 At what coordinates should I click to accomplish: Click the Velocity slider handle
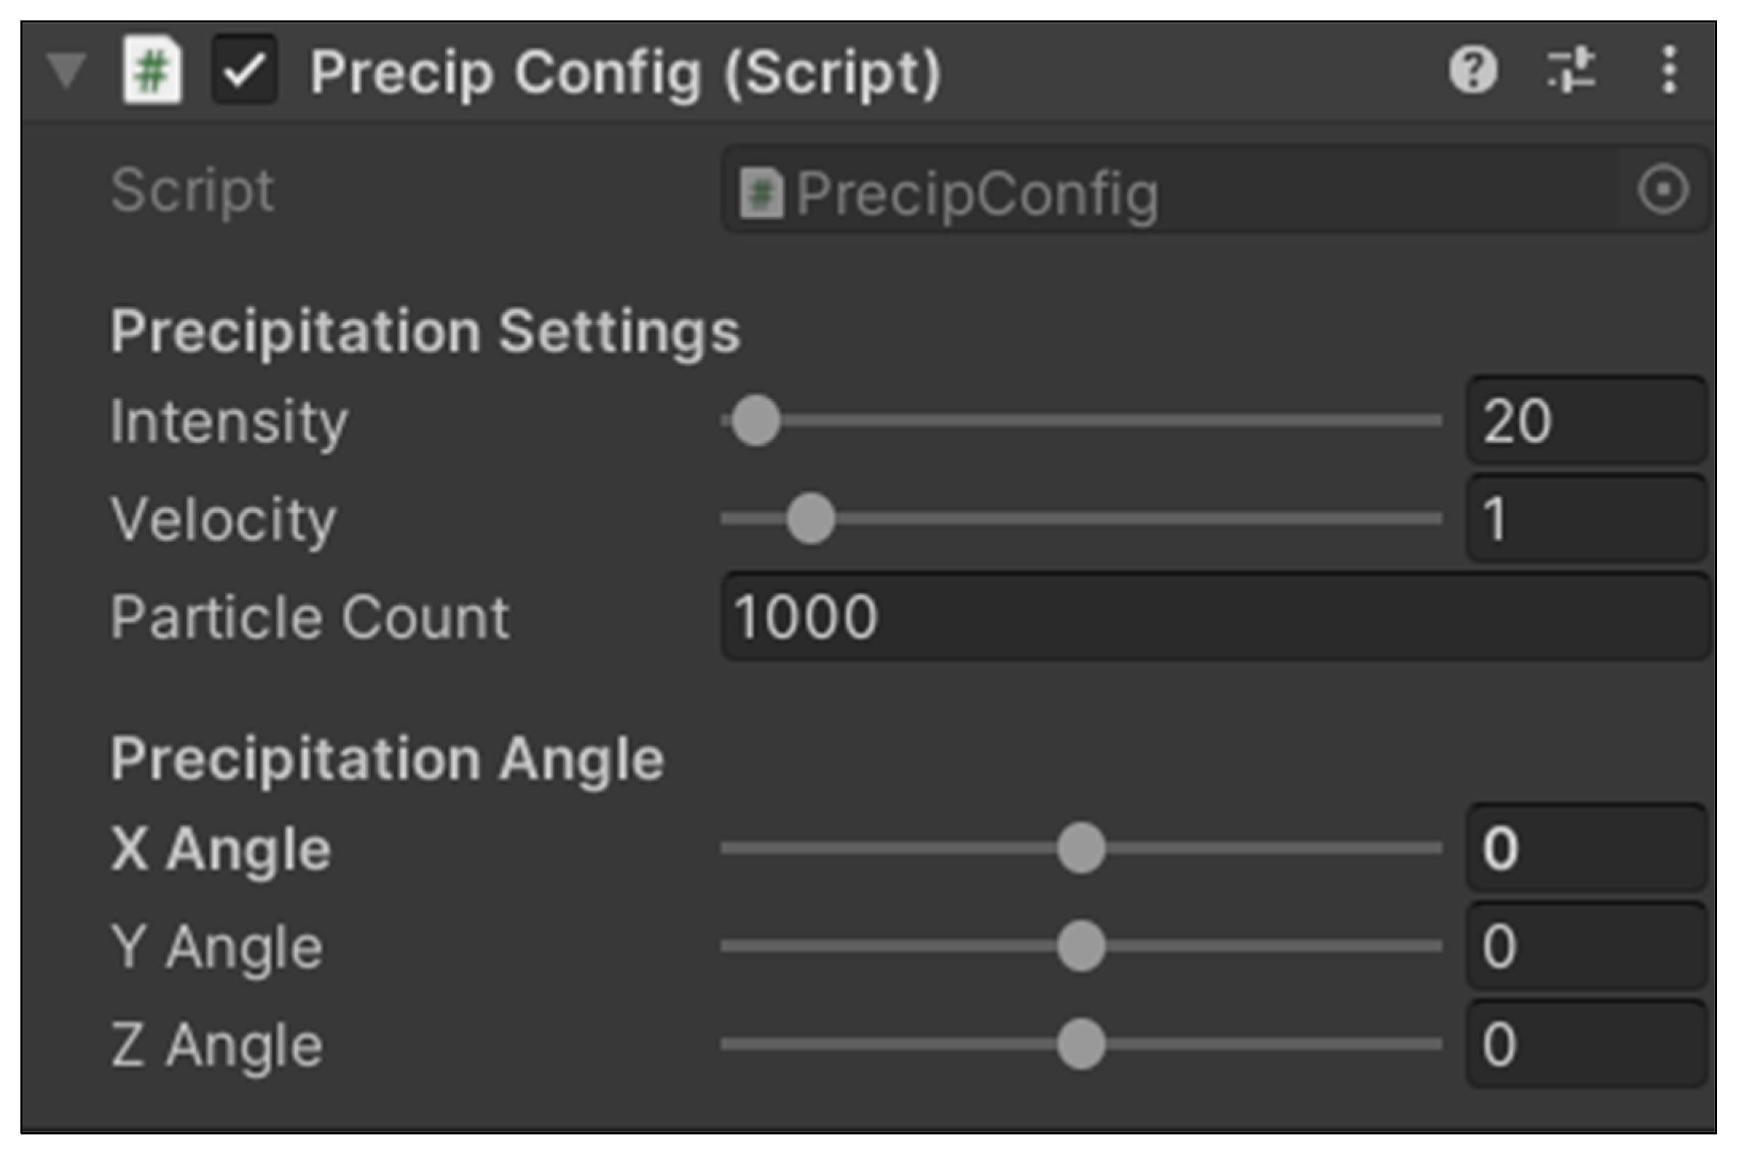[811, 519]
